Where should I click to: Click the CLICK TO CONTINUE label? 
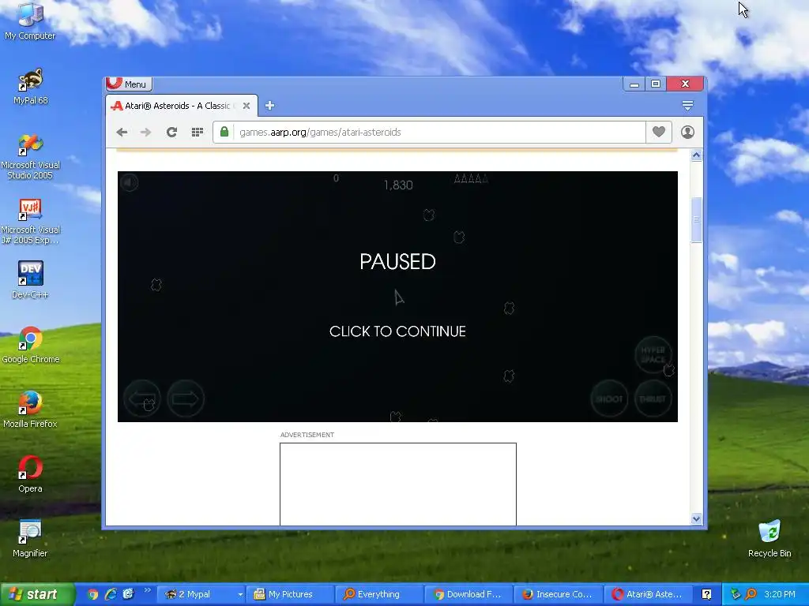click(x=398, y=331)
